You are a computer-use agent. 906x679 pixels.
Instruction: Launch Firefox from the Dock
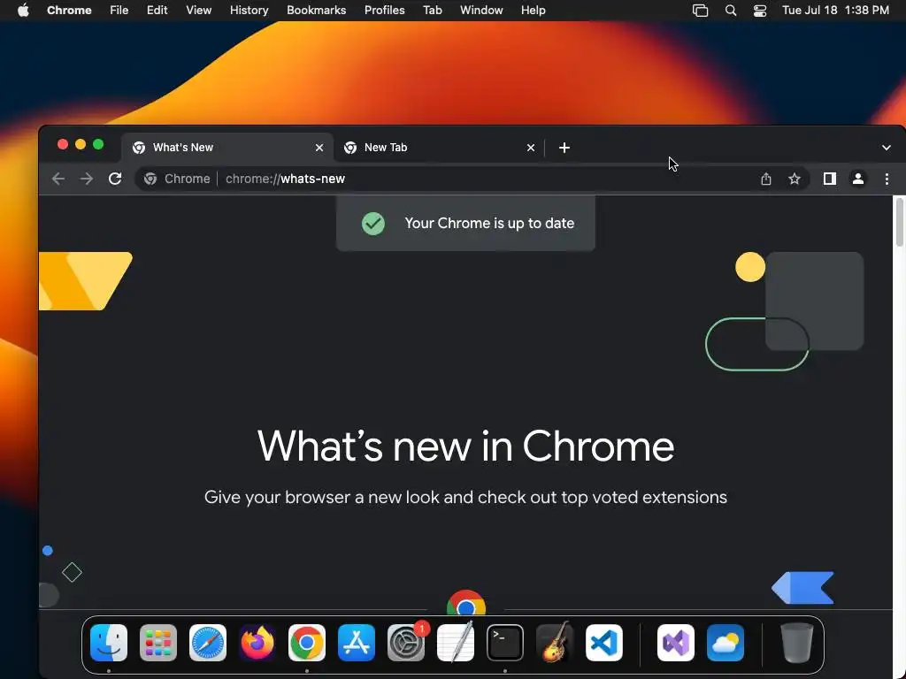click(257, 643)
